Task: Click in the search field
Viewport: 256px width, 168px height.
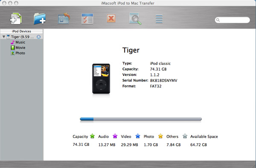Action: [x=233, y=20]
